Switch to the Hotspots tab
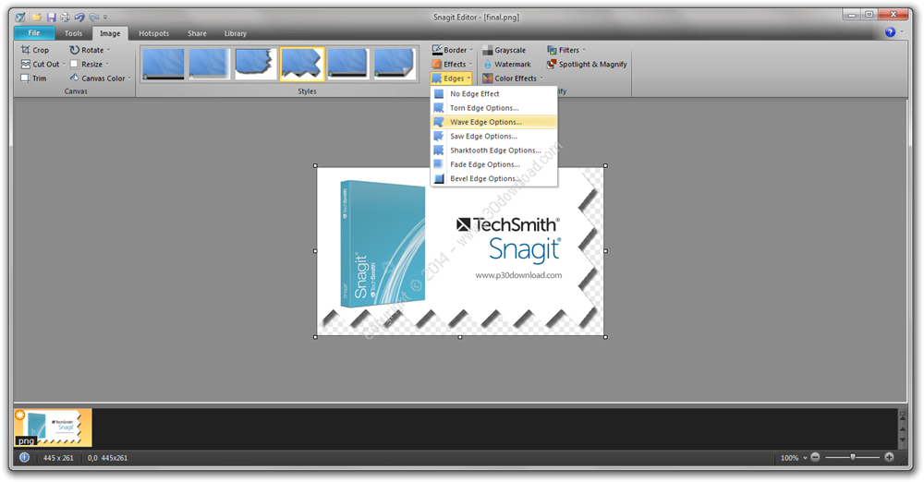Image resolution: width=924 pixels, height=482 pixels. click(x=153, y=33)
